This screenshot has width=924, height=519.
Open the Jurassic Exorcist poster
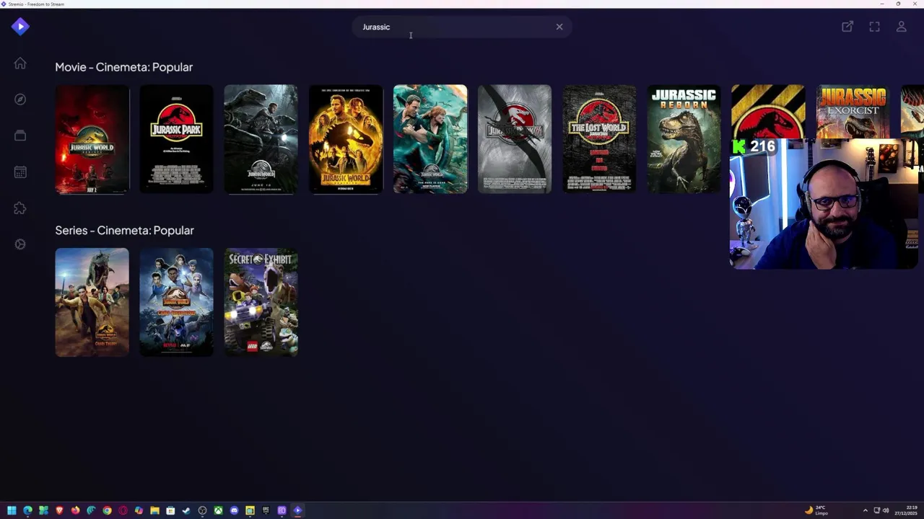[853, 112]
